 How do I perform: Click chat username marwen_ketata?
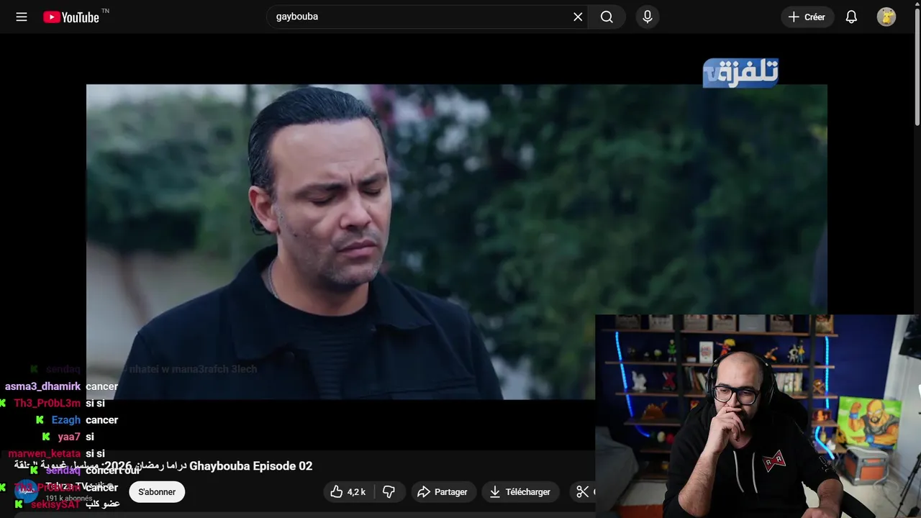click(45, 454)
